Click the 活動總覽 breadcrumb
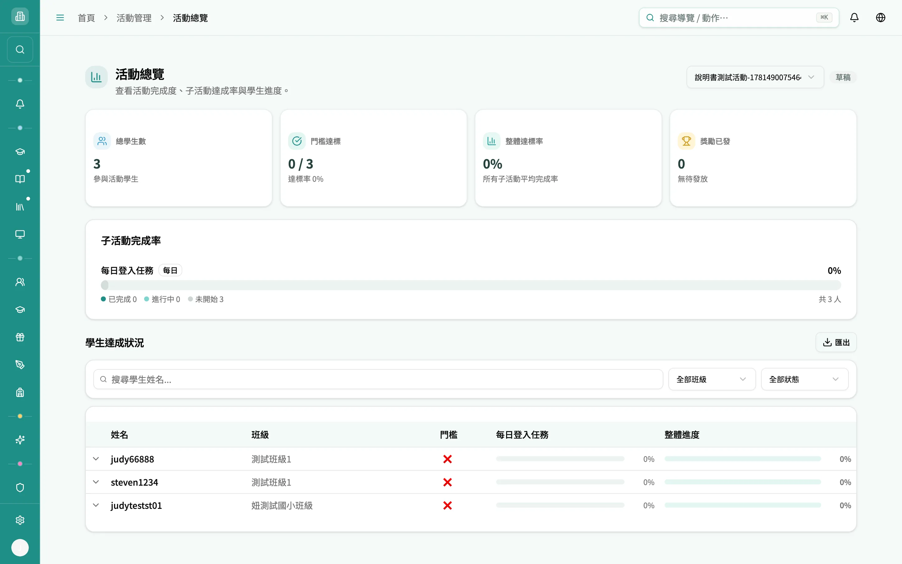Image resolution: width=902 pixels, height=564 pixels. [190, 18]
